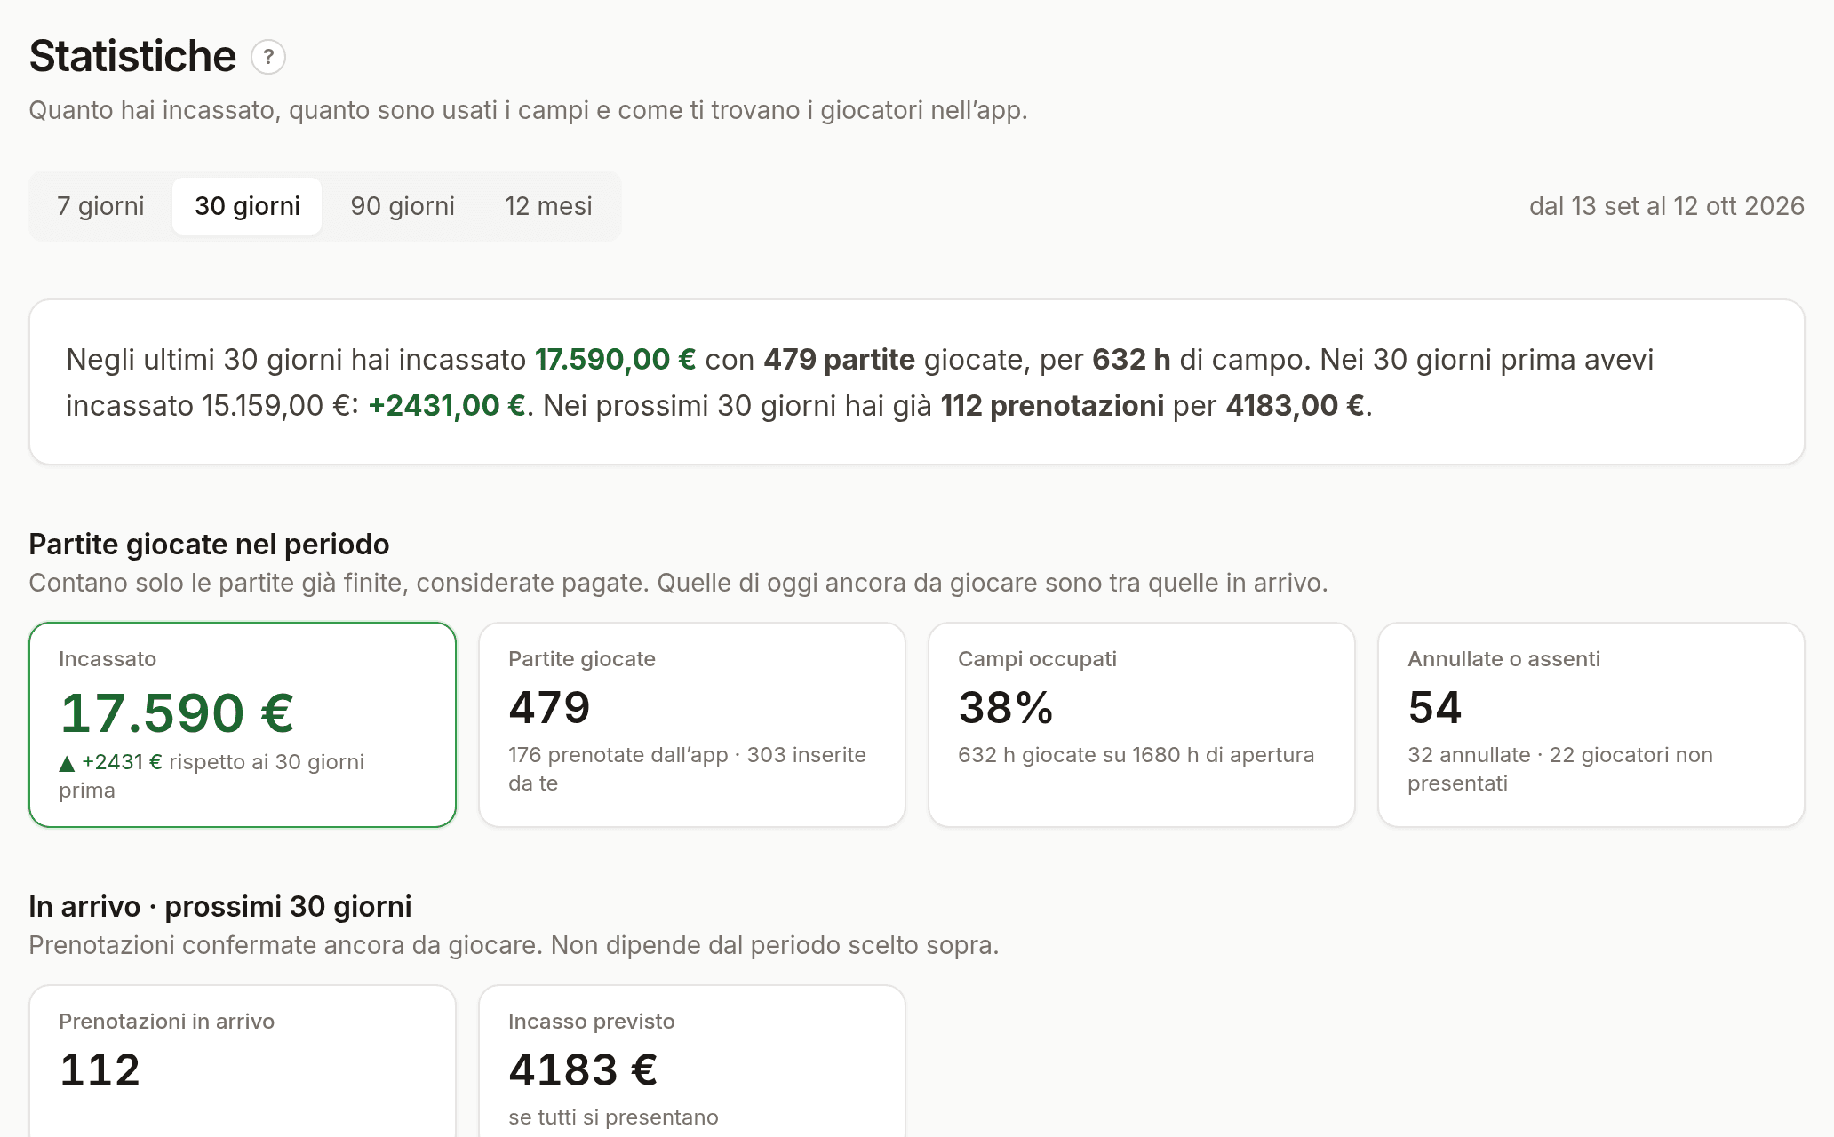
Task: Click the bold 112 prenotazioni text
Action: click(1052, 406)
